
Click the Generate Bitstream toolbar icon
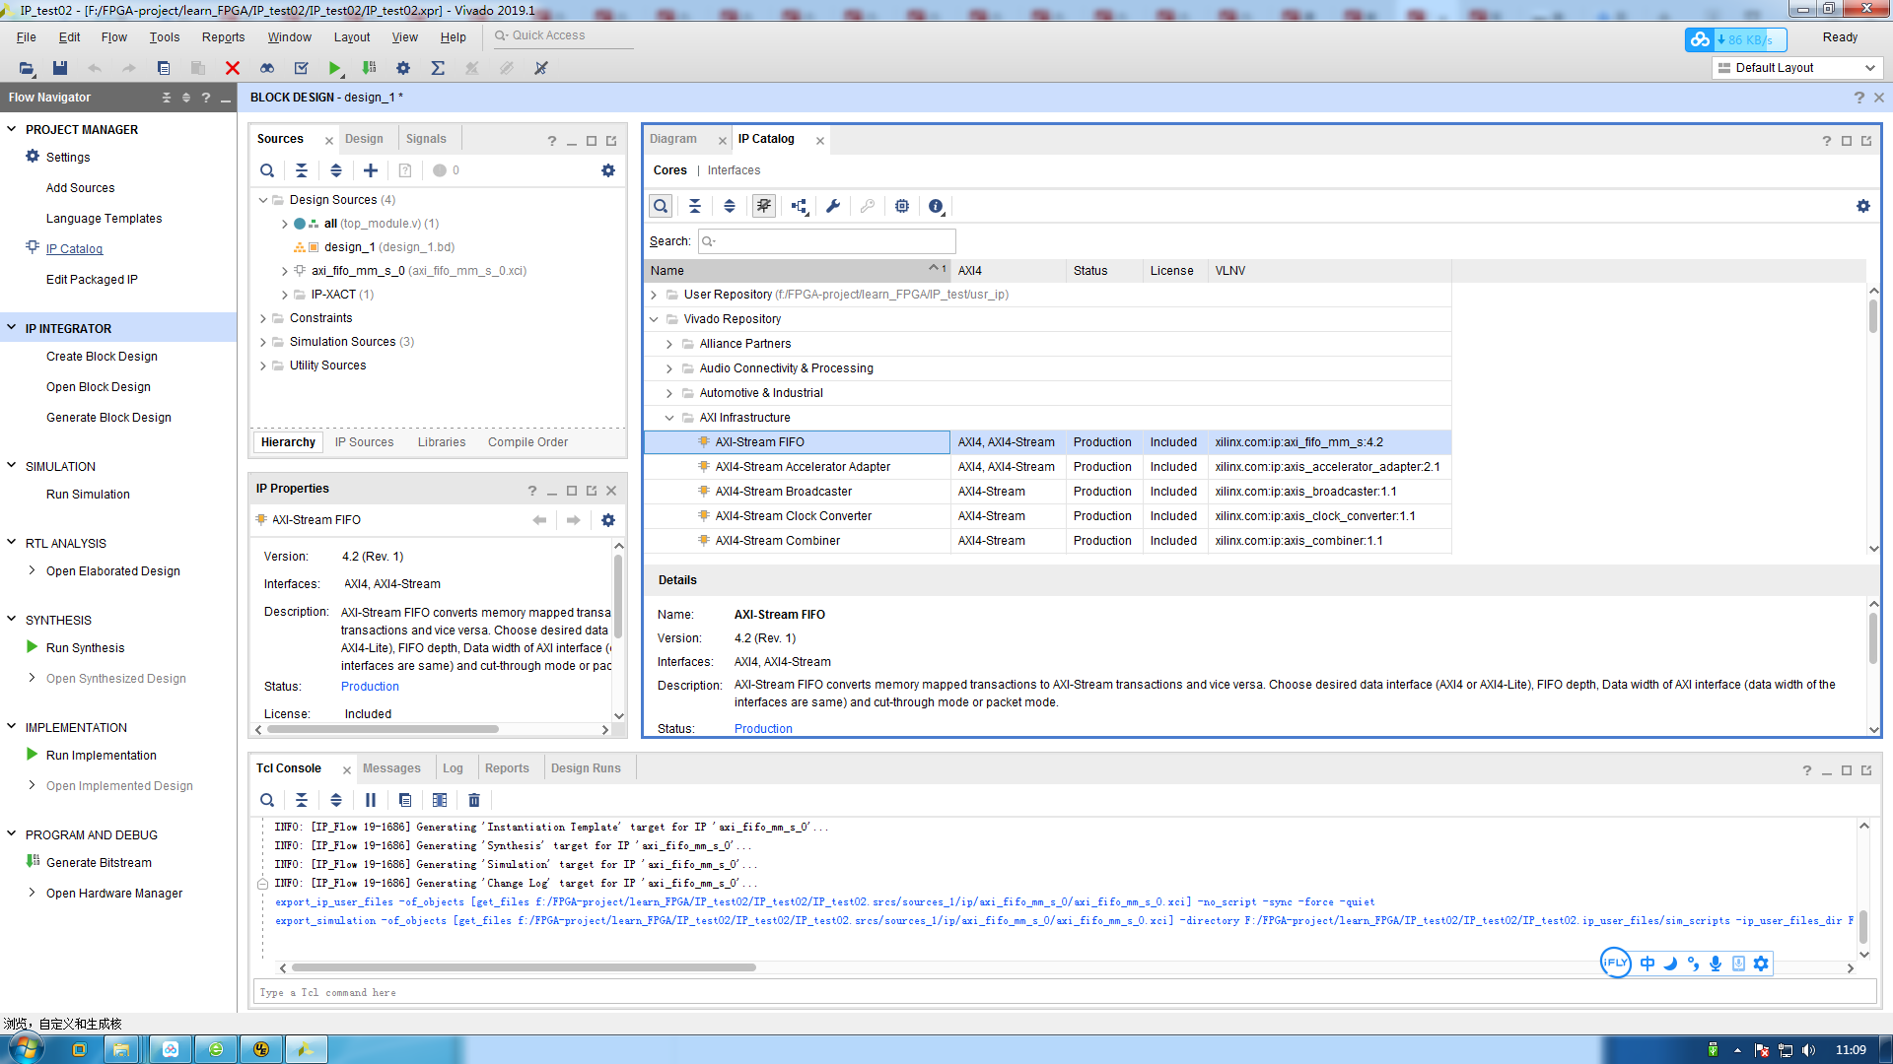369,68
